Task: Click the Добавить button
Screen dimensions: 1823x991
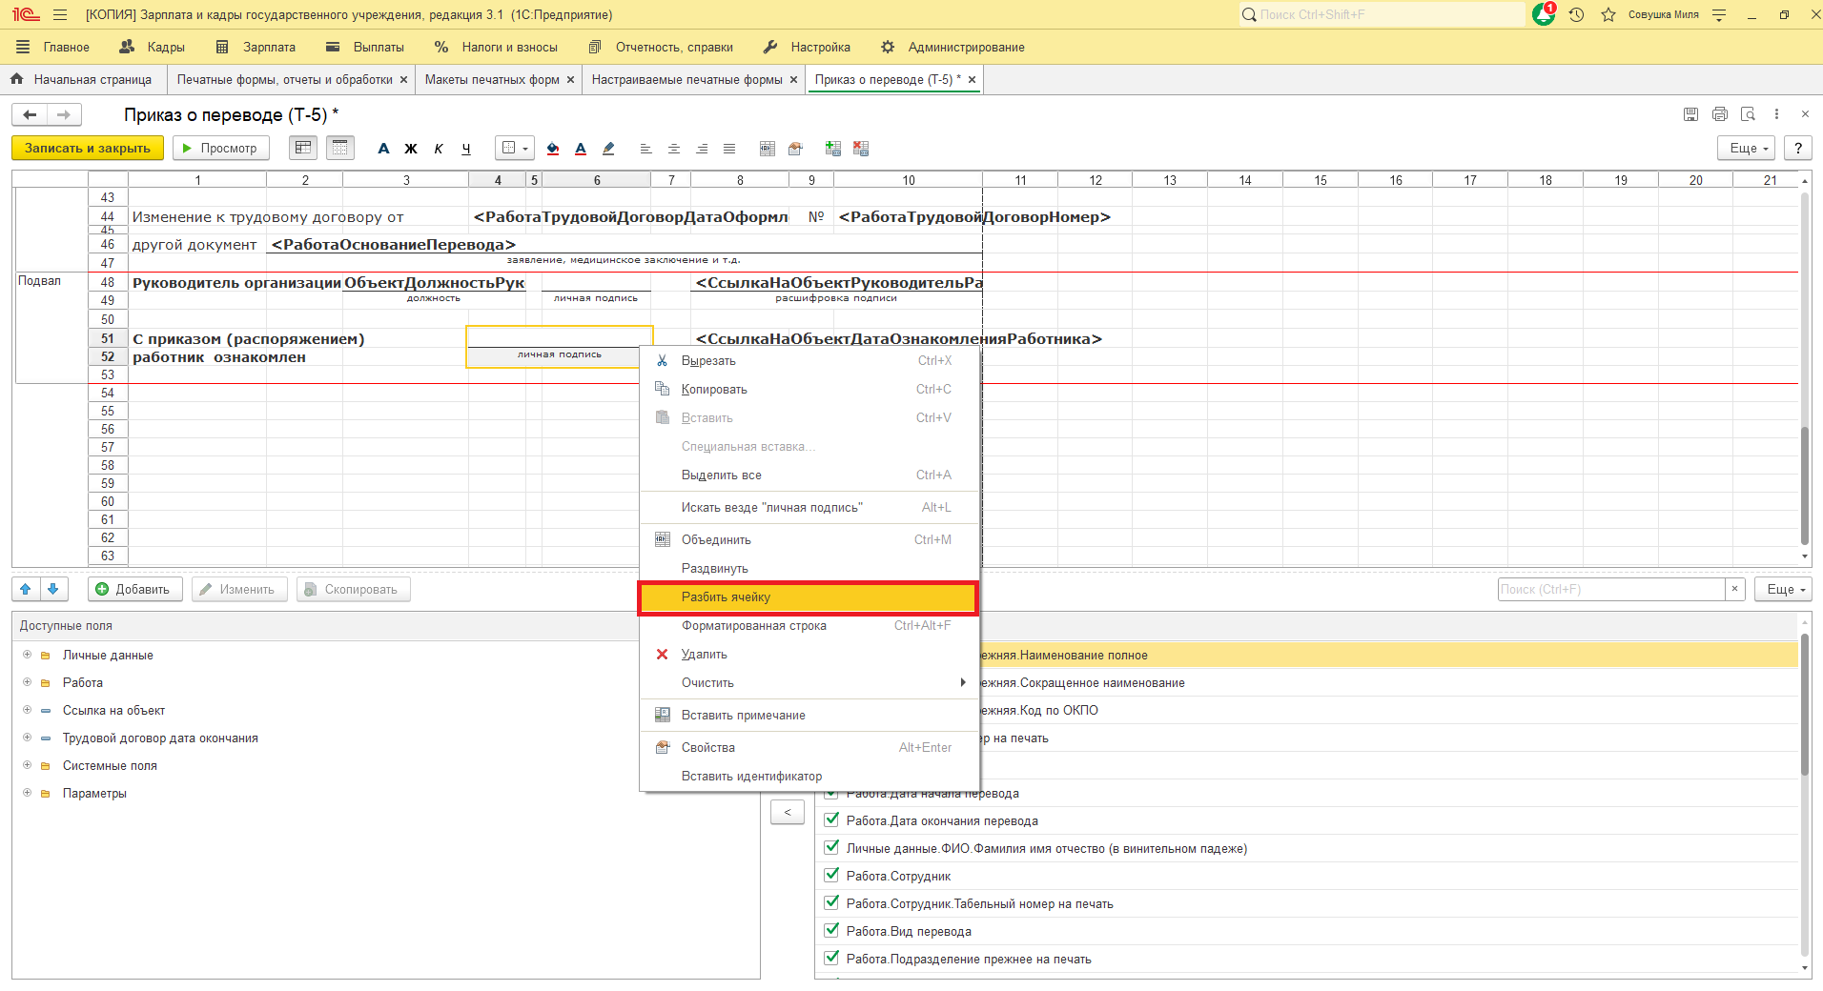Action: click(x=136, y=590)
